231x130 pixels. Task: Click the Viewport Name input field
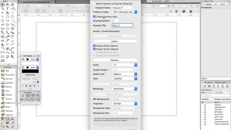pyautogui.click(x=122, y=8)
